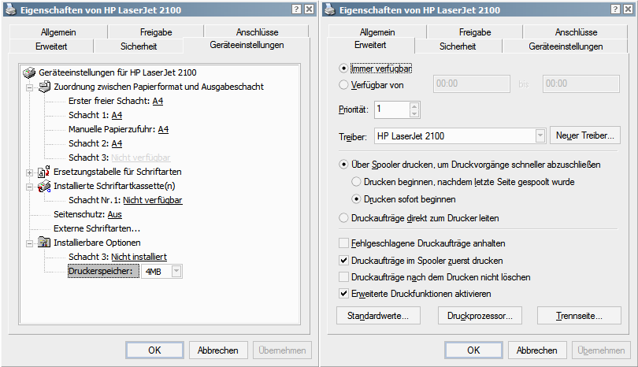
Task: Click the A4 value for Manuelle Papierzufuhr
Action: pyautogui.click(x=163, y=129)
